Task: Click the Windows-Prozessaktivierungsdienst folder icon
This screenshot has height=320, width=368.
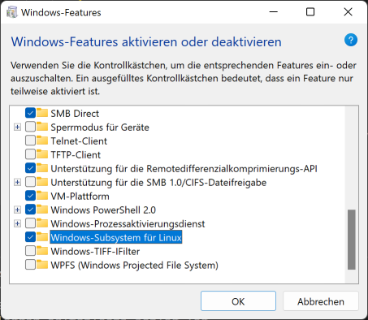Action: [42, 223]
